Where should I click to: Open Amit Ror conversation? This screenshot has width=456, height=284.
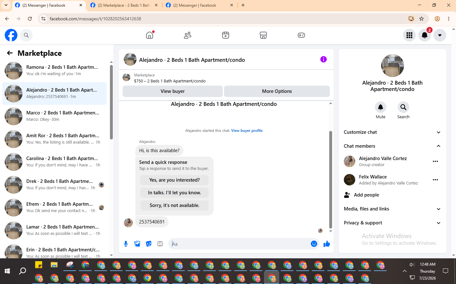tap(54, 139)
